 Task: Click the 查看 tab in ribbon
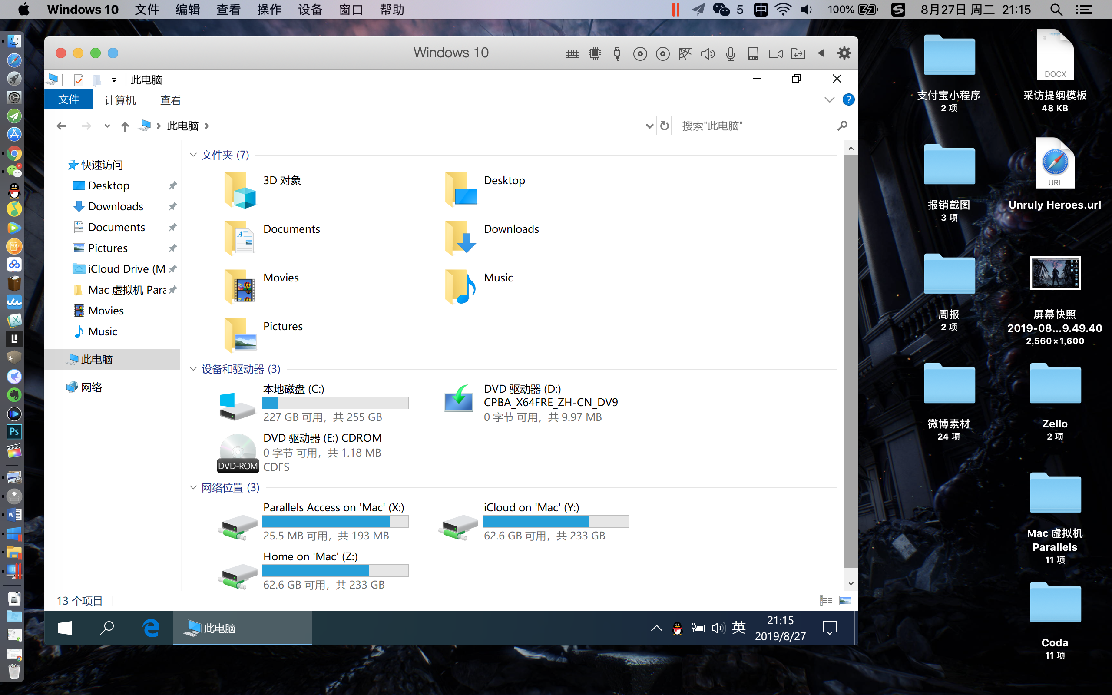171,100
